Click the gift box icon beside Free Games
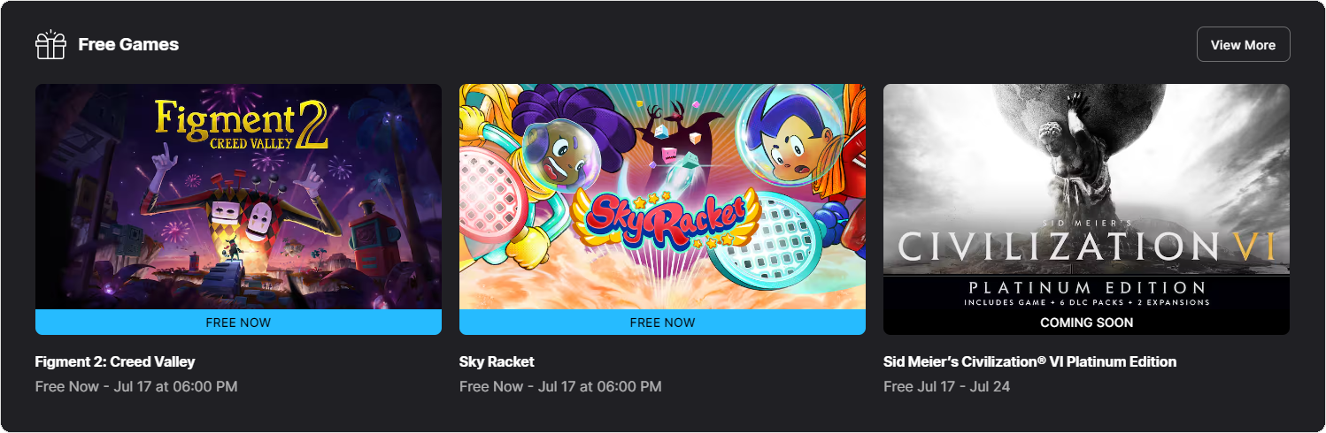This screenshot has height=433, width=1326. [x=50, y=44]
